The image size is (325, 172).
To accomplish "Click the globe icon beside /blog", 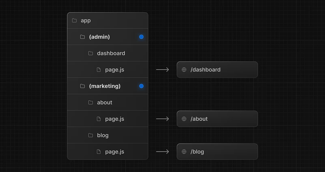I will click(x=184, y=151).
